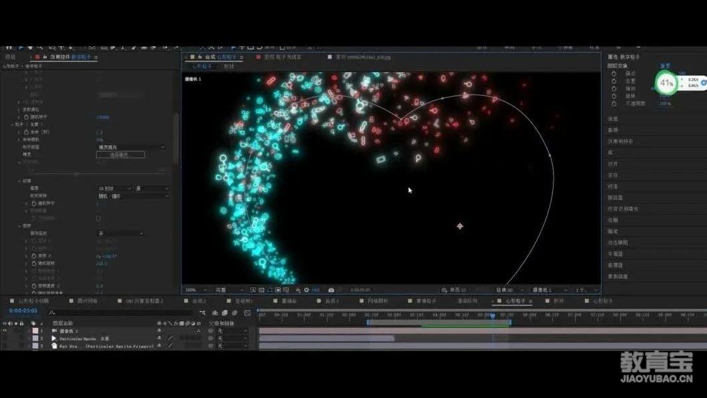Click second viewer toggle icon after 完整 dropdown
The image size is (707, 398).
[261, 290]
